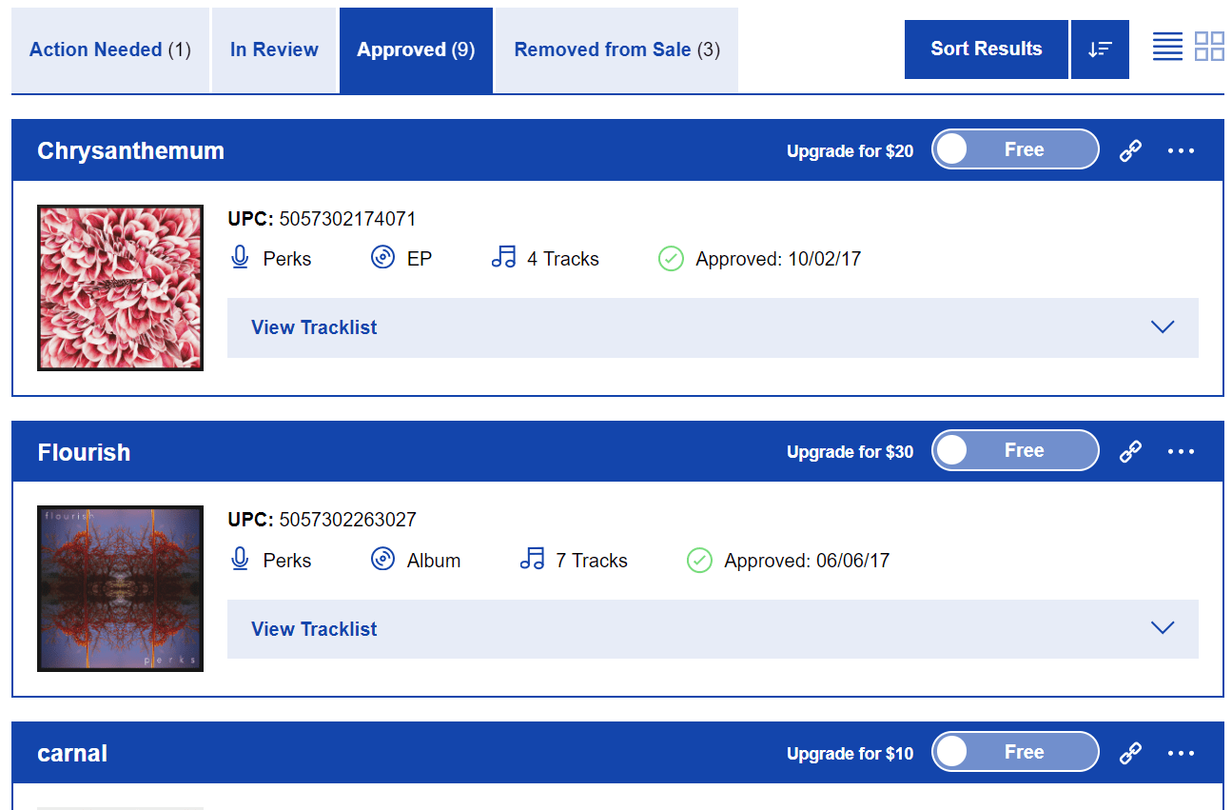
Task: Open three-dot menu for Flourish
Action: point(1181,452)
